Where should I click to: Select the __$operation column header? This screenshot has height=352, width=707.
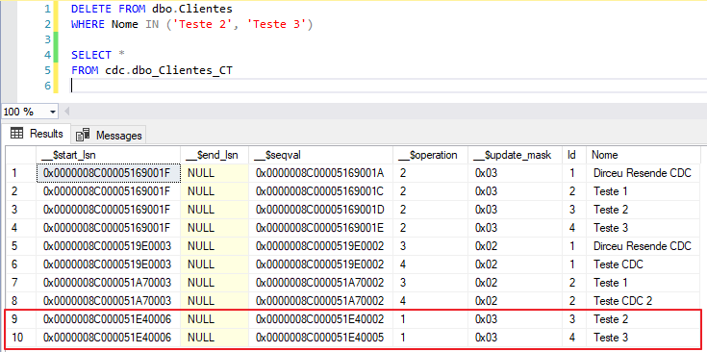(430, 155)
